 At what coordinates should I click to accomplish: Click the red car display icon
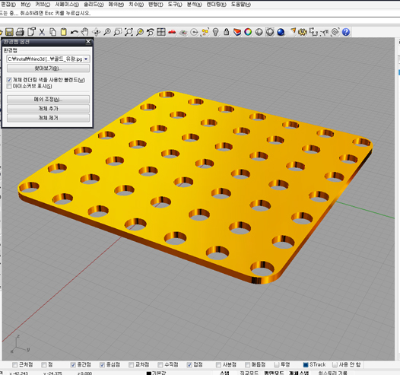click(172, 32)
